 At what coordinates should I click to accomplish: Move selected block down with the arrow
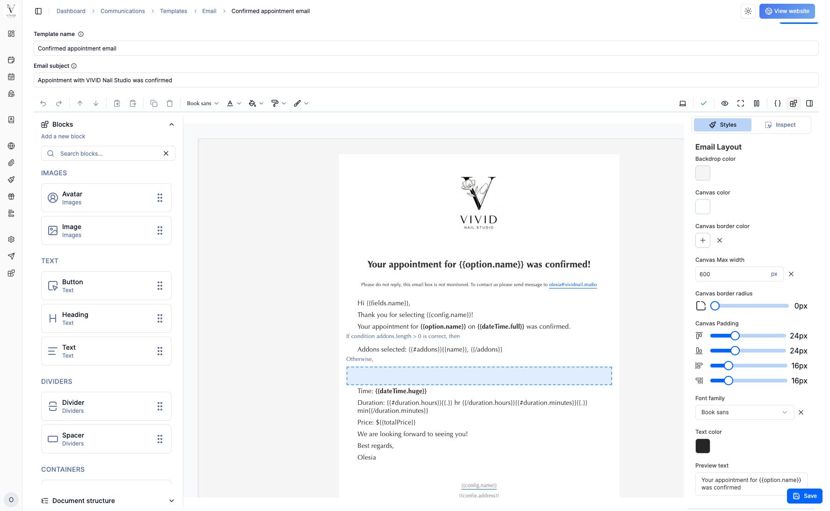click(x=96, y=103)
